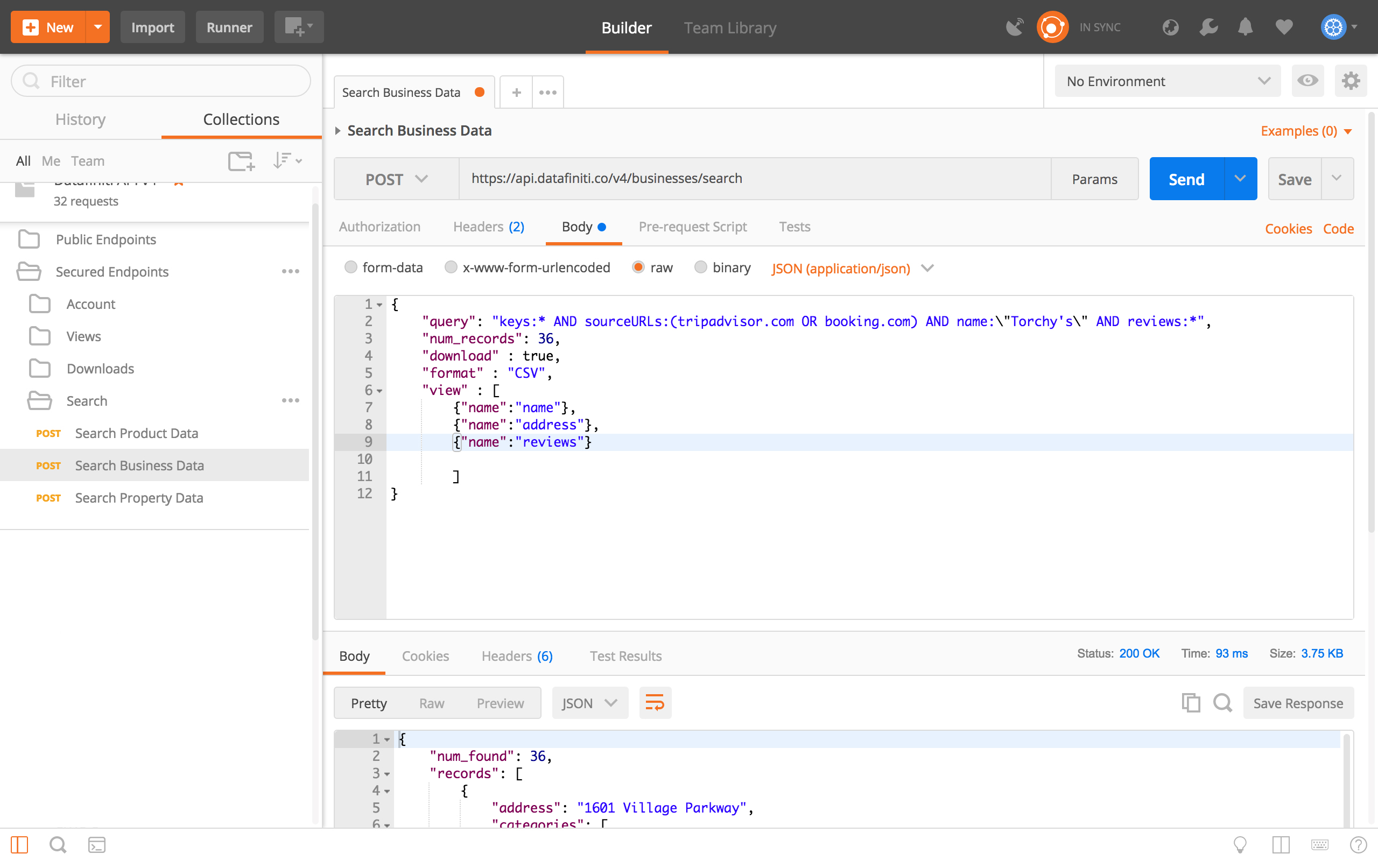Click the blue Send button
The height and width of the screenshot is (861, 1378).
click(1187, 179)
